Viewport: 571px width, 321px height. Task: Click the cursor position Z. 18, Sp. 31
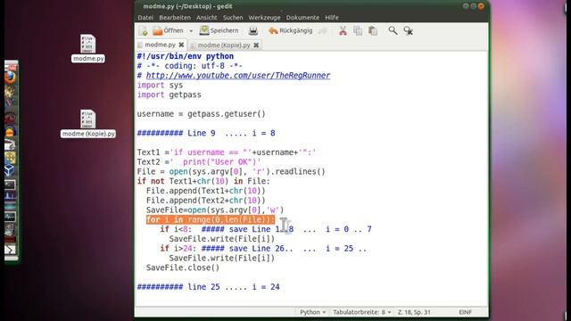pyautogui.click(x=414, y=312)
